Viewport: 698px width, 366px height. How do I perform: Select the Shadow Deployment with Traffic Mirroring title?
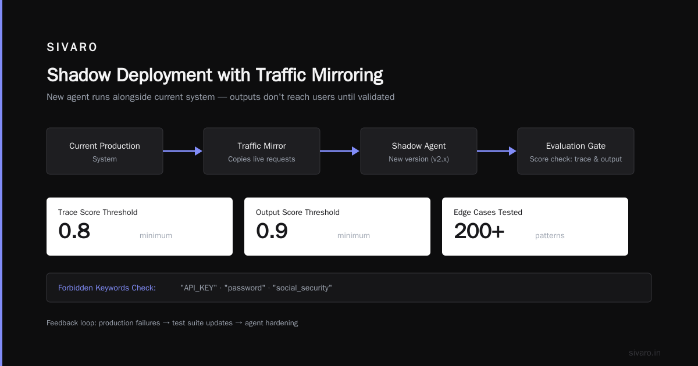[x=215, y=75]
